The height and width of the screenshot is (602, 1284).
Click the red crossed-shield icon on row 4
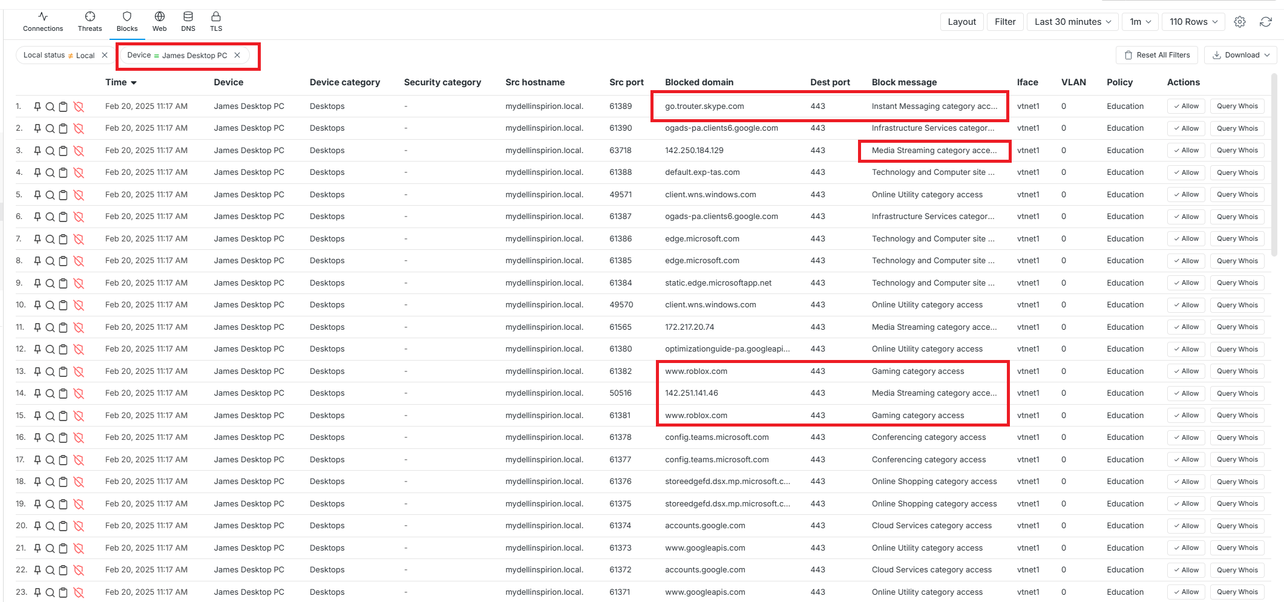[79, 172]
